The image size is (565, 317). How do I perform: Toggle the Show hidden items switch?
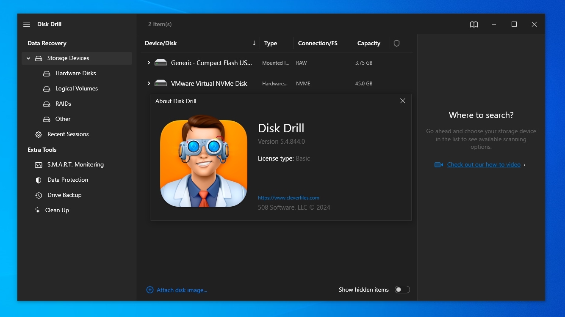402,290
